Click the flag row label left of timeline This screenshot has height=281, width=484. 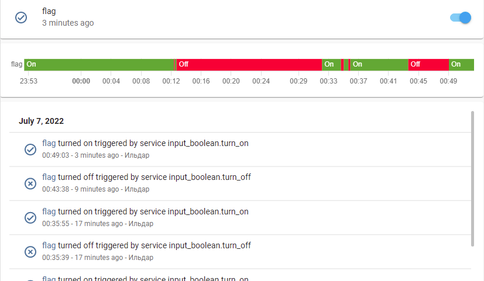point(16,64)
